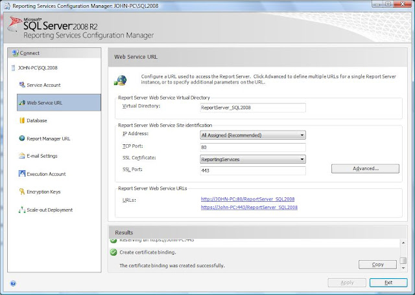Click the 'TCP Port:' label
415x295 pixels.
[x=132, y=146]
